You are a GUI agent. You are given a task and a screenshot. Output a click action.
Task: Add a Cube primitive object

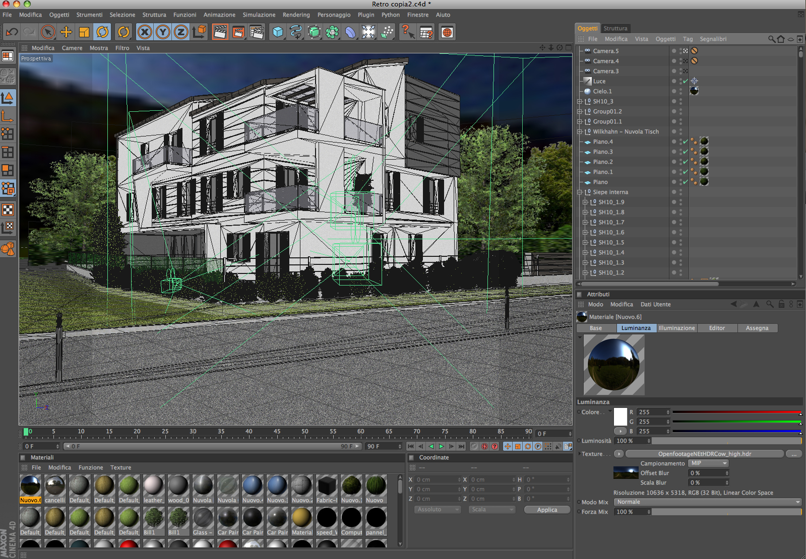[x=277, y=32]
